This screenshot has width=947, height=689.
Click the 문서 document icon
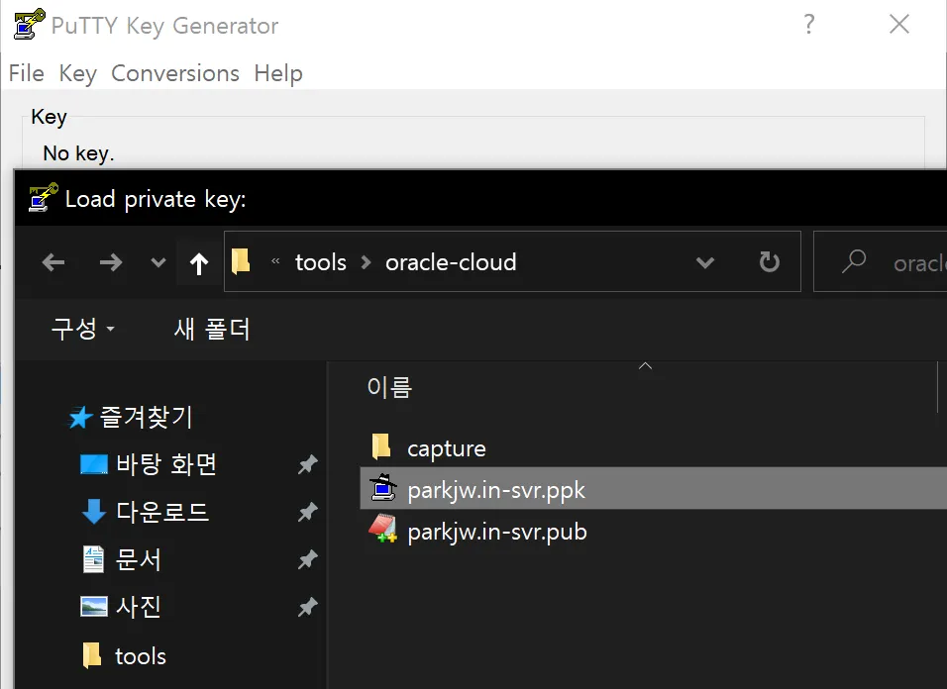click(x=93, y=559)
